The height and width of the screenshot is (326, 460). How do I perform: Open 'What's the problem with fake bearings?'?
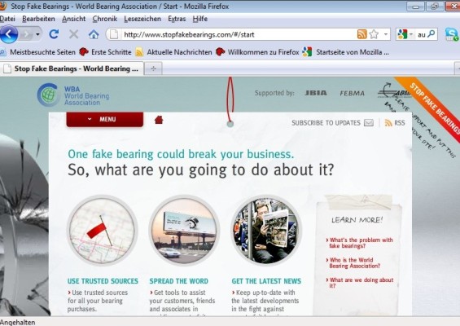coord(360,243)
